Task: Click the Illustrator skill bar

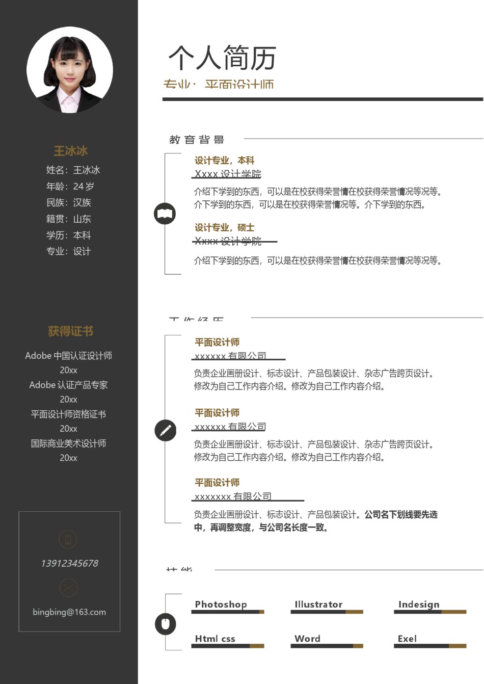Action: (327, 611)
